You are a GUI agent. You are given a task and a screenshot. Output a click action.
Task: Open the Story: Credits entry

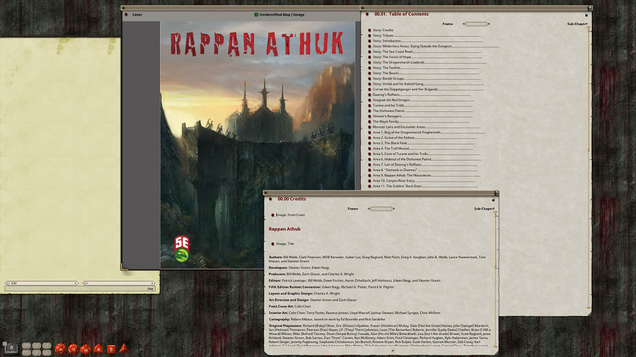(383, 29)
